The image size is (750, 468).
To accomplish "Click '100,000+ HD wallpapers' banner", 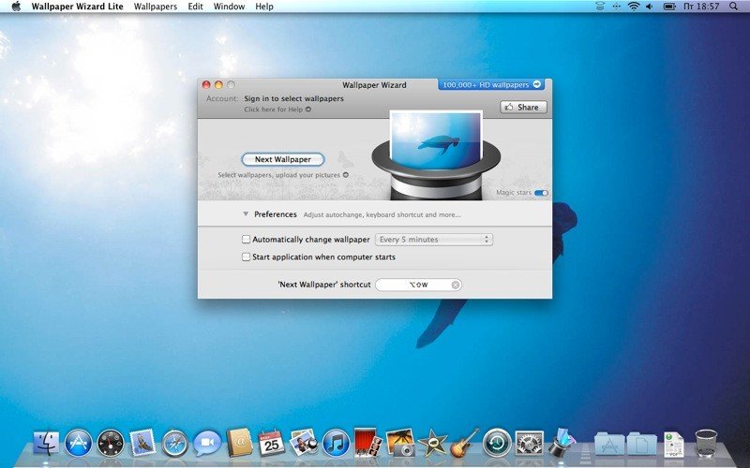I will [490, 84].
